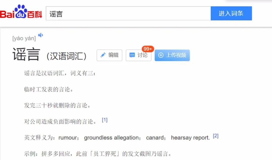272x160 pixels.
Task: Click the chat bubble icon on 讨论
Action: pyautogui.click(x=132, y=55)
